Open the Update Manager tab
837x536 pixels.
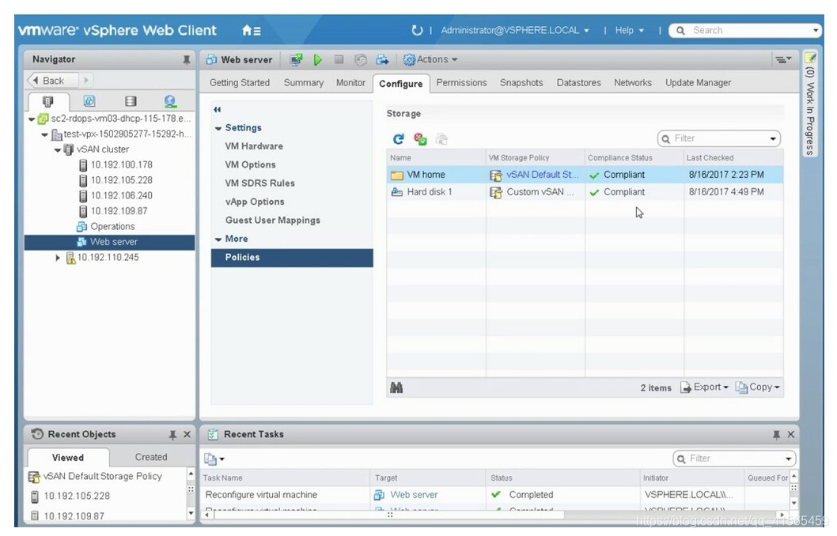698,83
